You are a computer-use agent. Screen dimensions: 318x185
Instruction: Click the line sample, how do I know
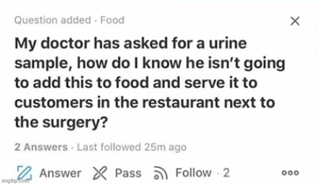tap(150, 63)
